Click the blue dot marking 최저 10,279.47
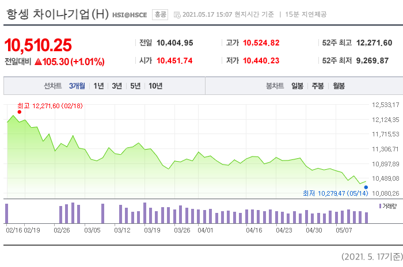403x267 pixels. (366, 186)
